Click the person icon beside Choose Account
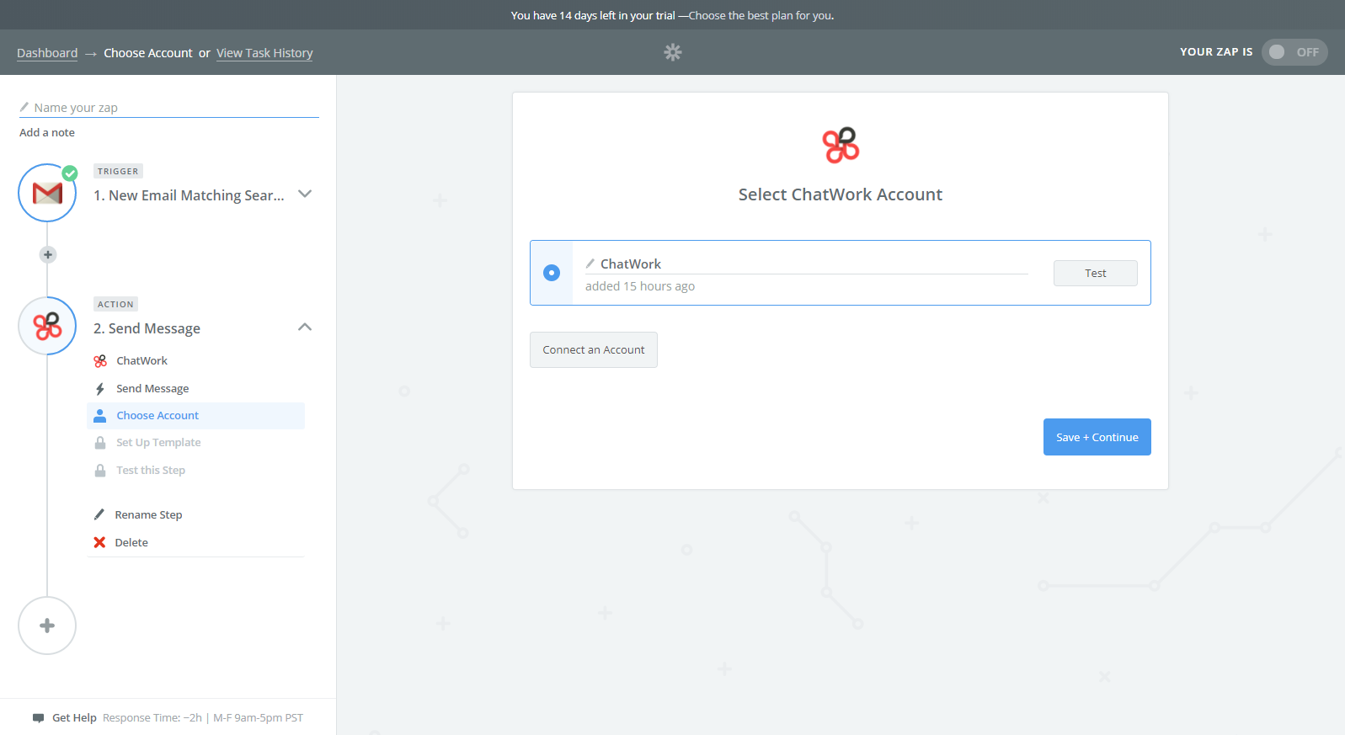 (x=100, y=416)
